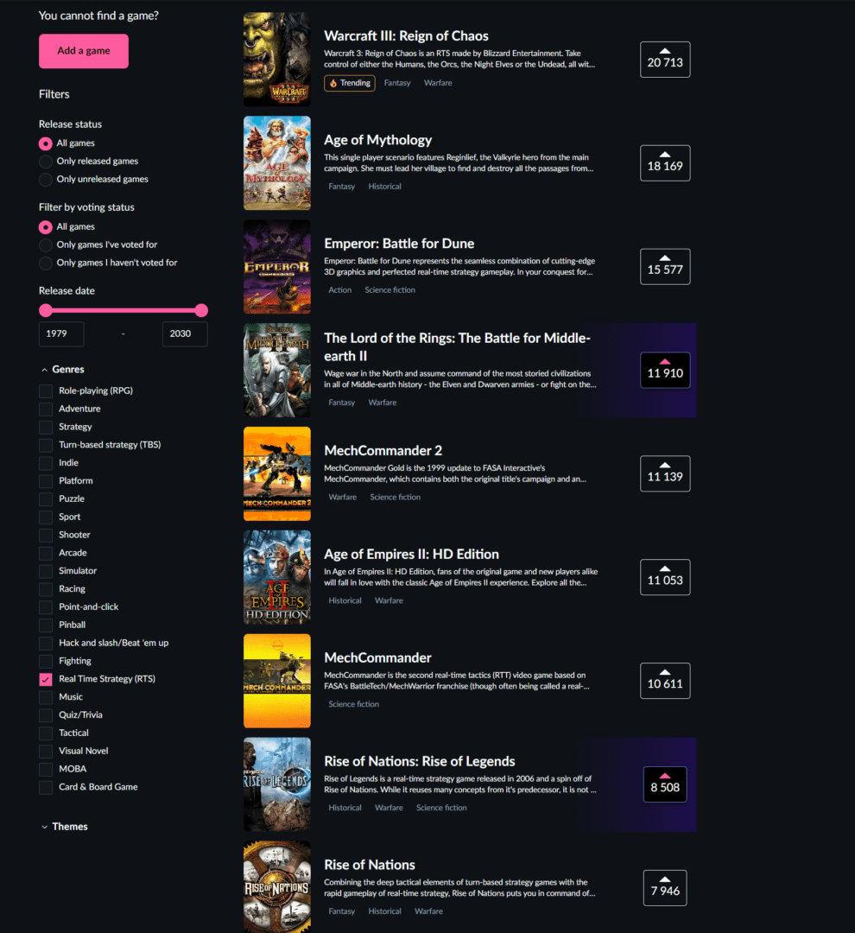Remove vote from Rise of Nations: Rise of Legends
The width and height of the screenshot is (855, 933).
point(665,784)
